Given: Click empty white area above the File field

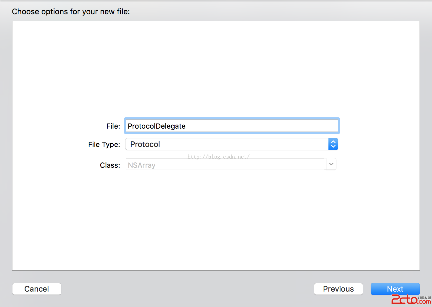Looking at the screenshot, I should click(x=216, y=68).
